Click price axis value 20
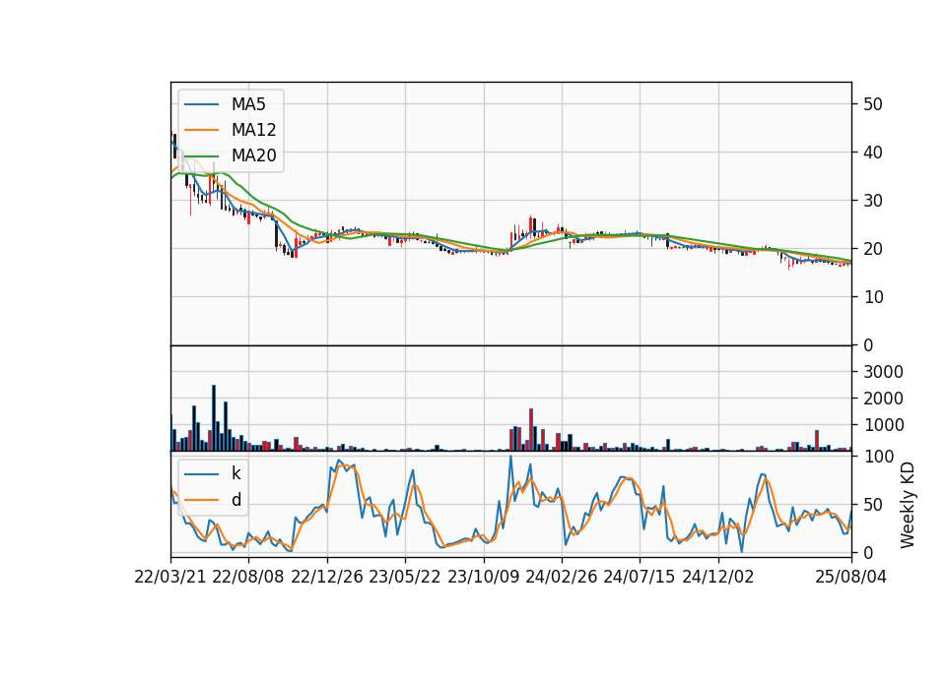Image resolution: width=946 pixels, height=679 pixels. [872, 249]
